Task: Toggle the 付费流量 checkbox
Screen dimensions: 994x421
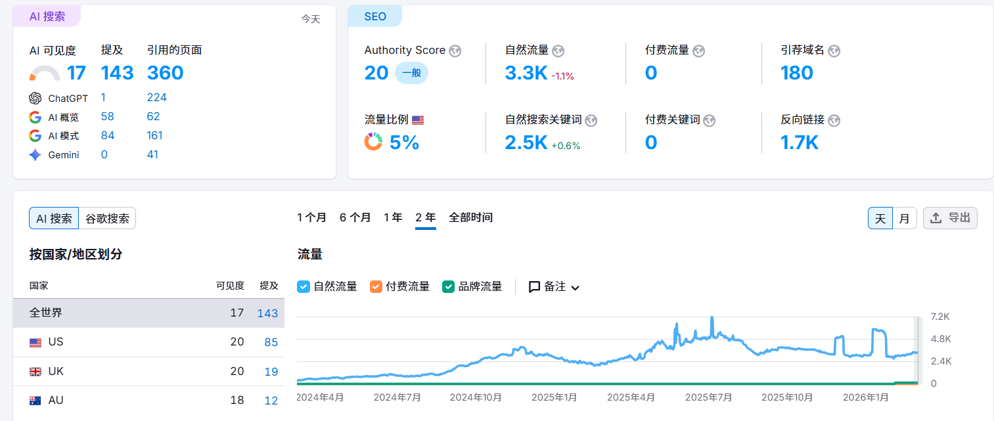Action: 376,286
